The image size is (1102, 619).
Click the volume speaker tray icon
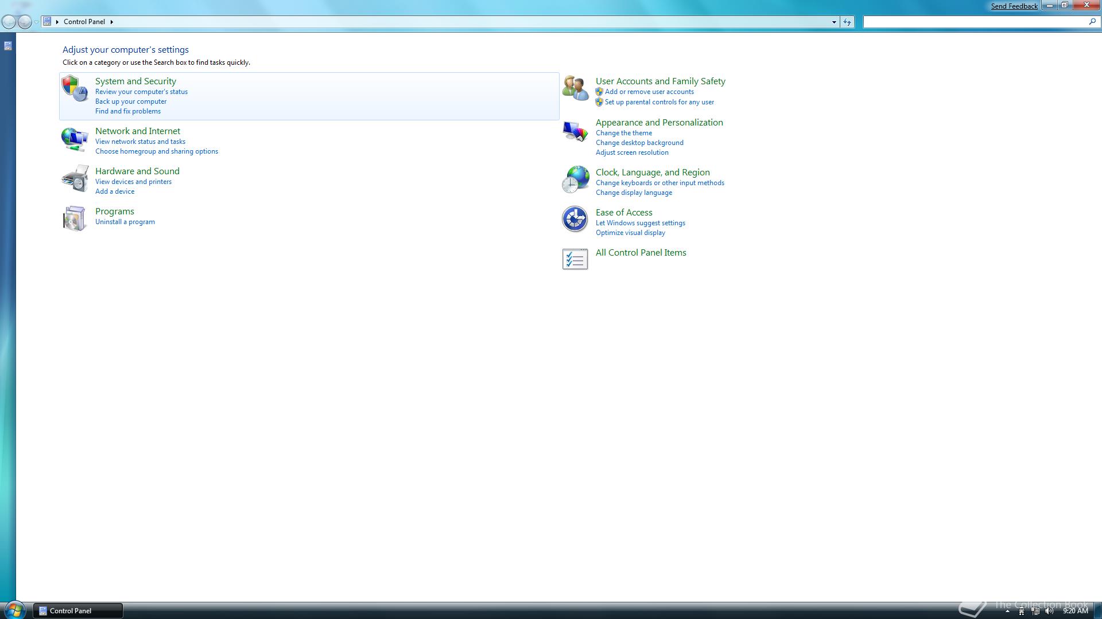(x=1049, y=611)
